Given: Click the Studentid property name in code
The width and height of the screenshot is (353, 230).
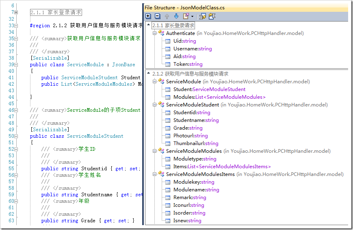Looking at the screenshot, I should pyautogui.click(x=94, y=169).
